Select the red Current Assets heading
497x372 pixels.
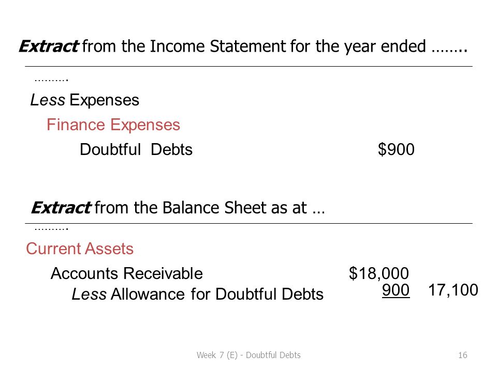(80, 249)
